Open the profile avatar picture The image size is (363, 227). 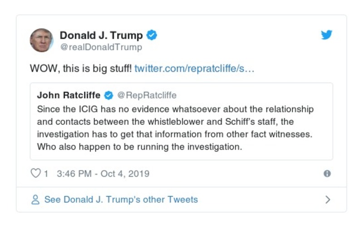tap(42, 40)
